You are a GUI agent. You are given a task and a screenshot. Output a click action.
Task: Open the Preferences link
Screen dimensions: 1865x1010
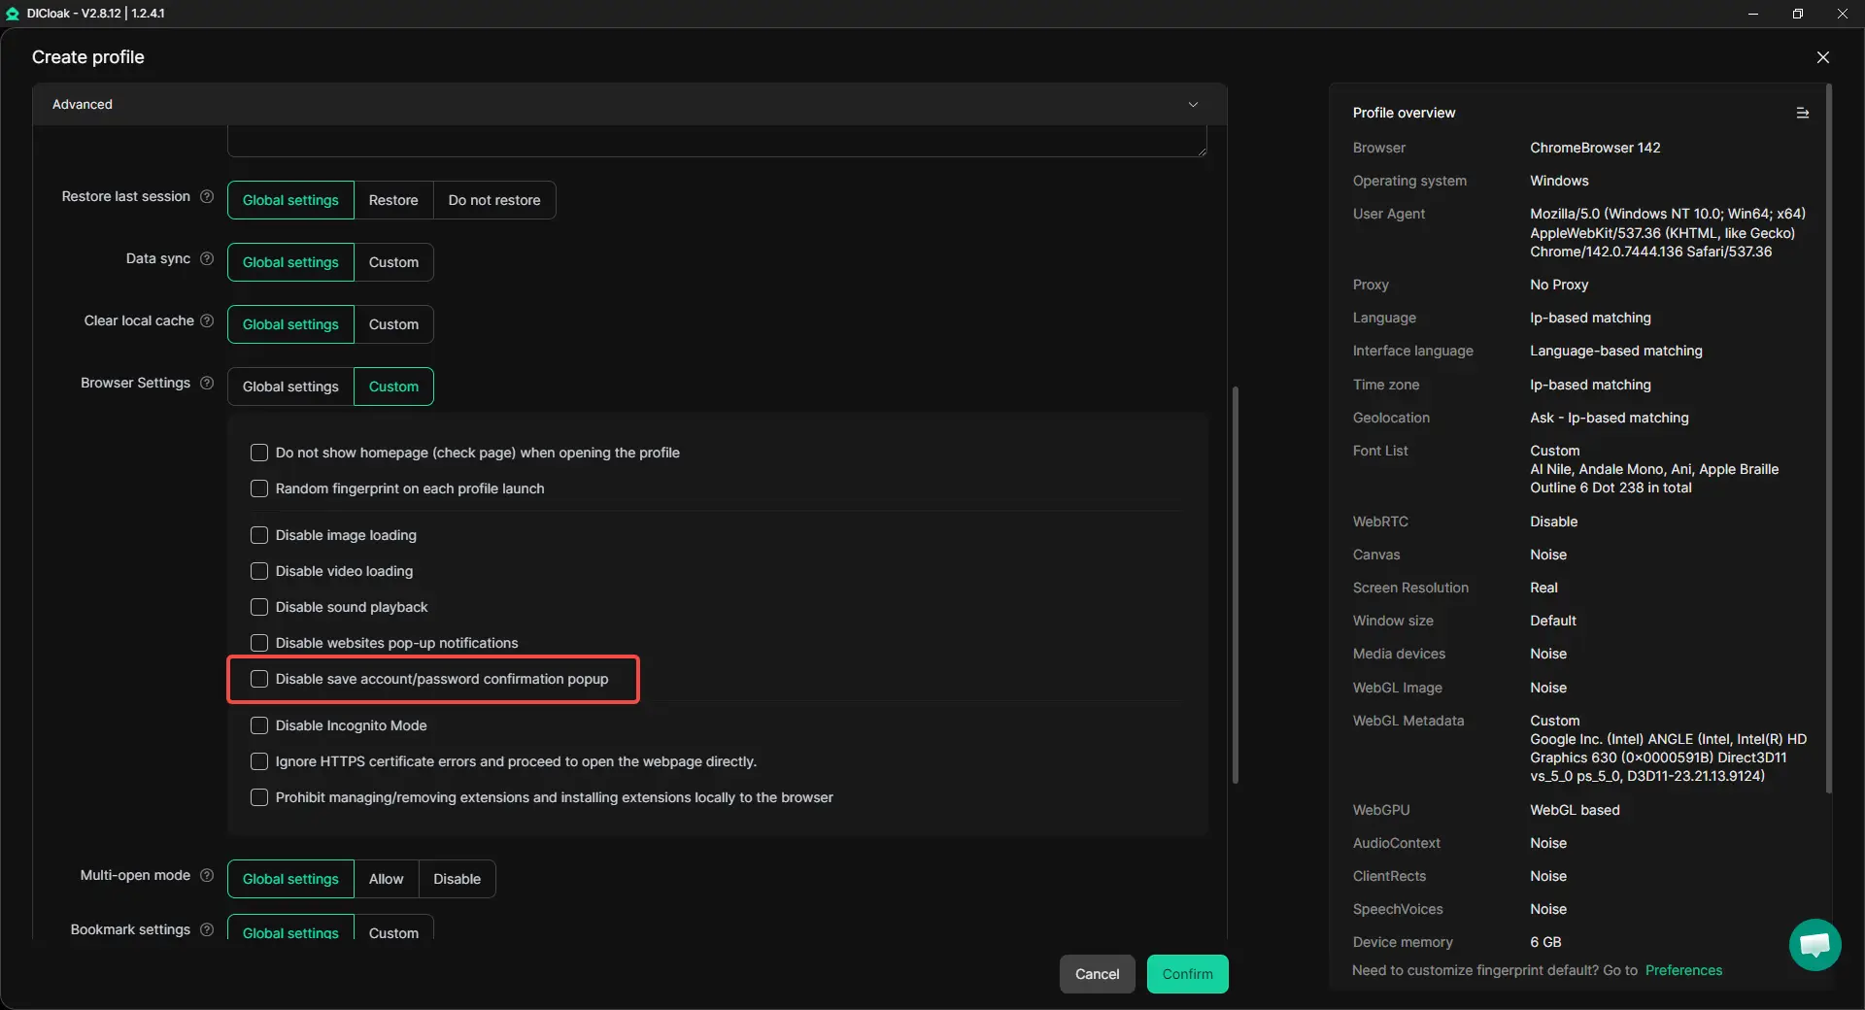(x=1682, y=971)
